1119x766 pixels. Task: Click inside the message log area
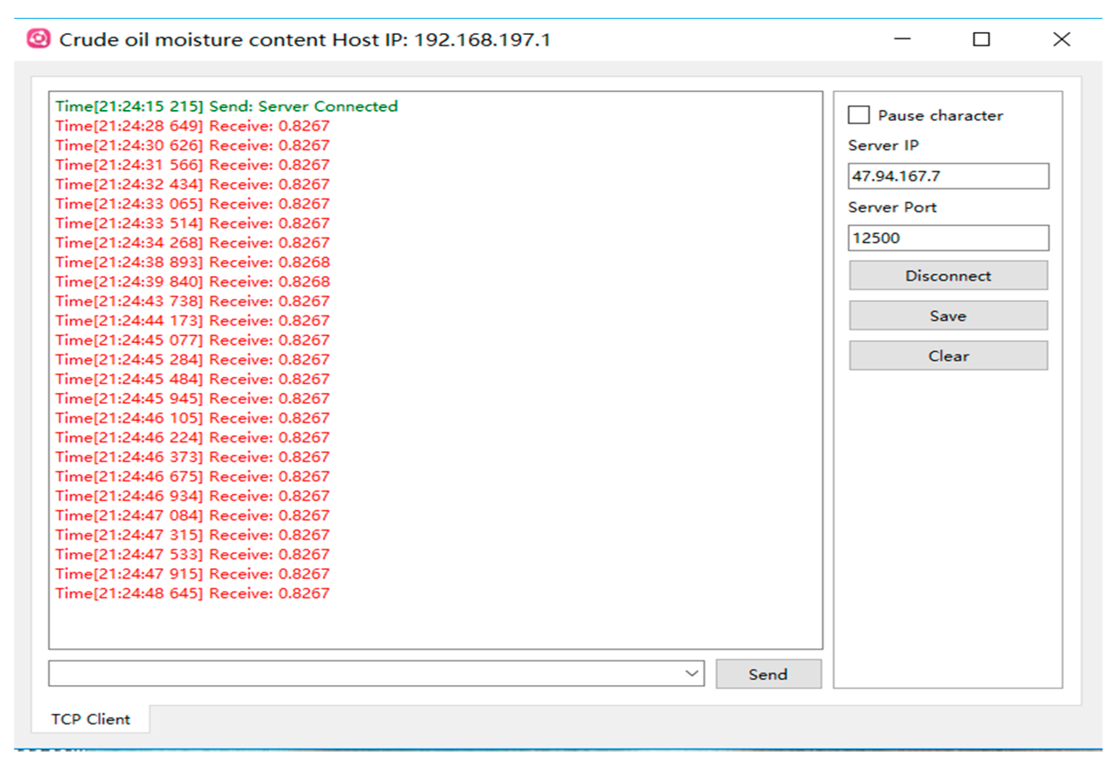point(433,385)
